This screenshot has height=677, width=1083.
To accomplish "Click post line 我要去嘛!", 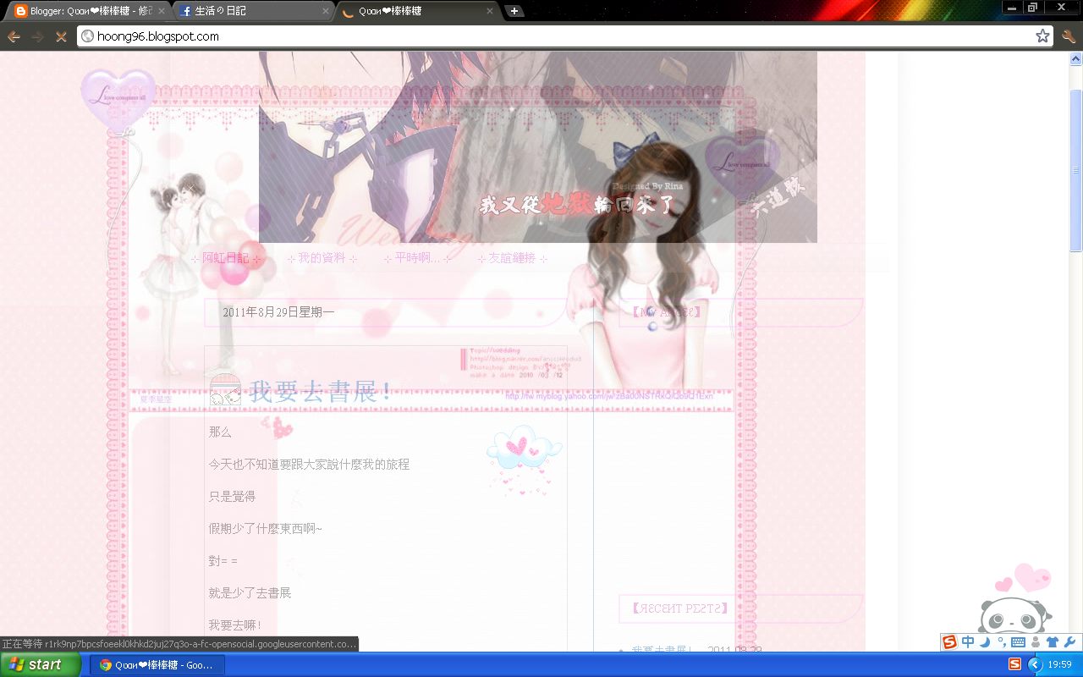I will (x=235, y=625).
